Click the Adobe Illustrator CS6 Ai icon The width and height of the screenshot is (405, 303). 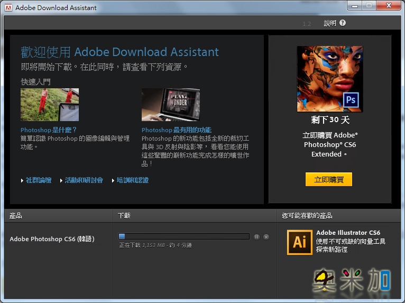[x=300, y=242]
